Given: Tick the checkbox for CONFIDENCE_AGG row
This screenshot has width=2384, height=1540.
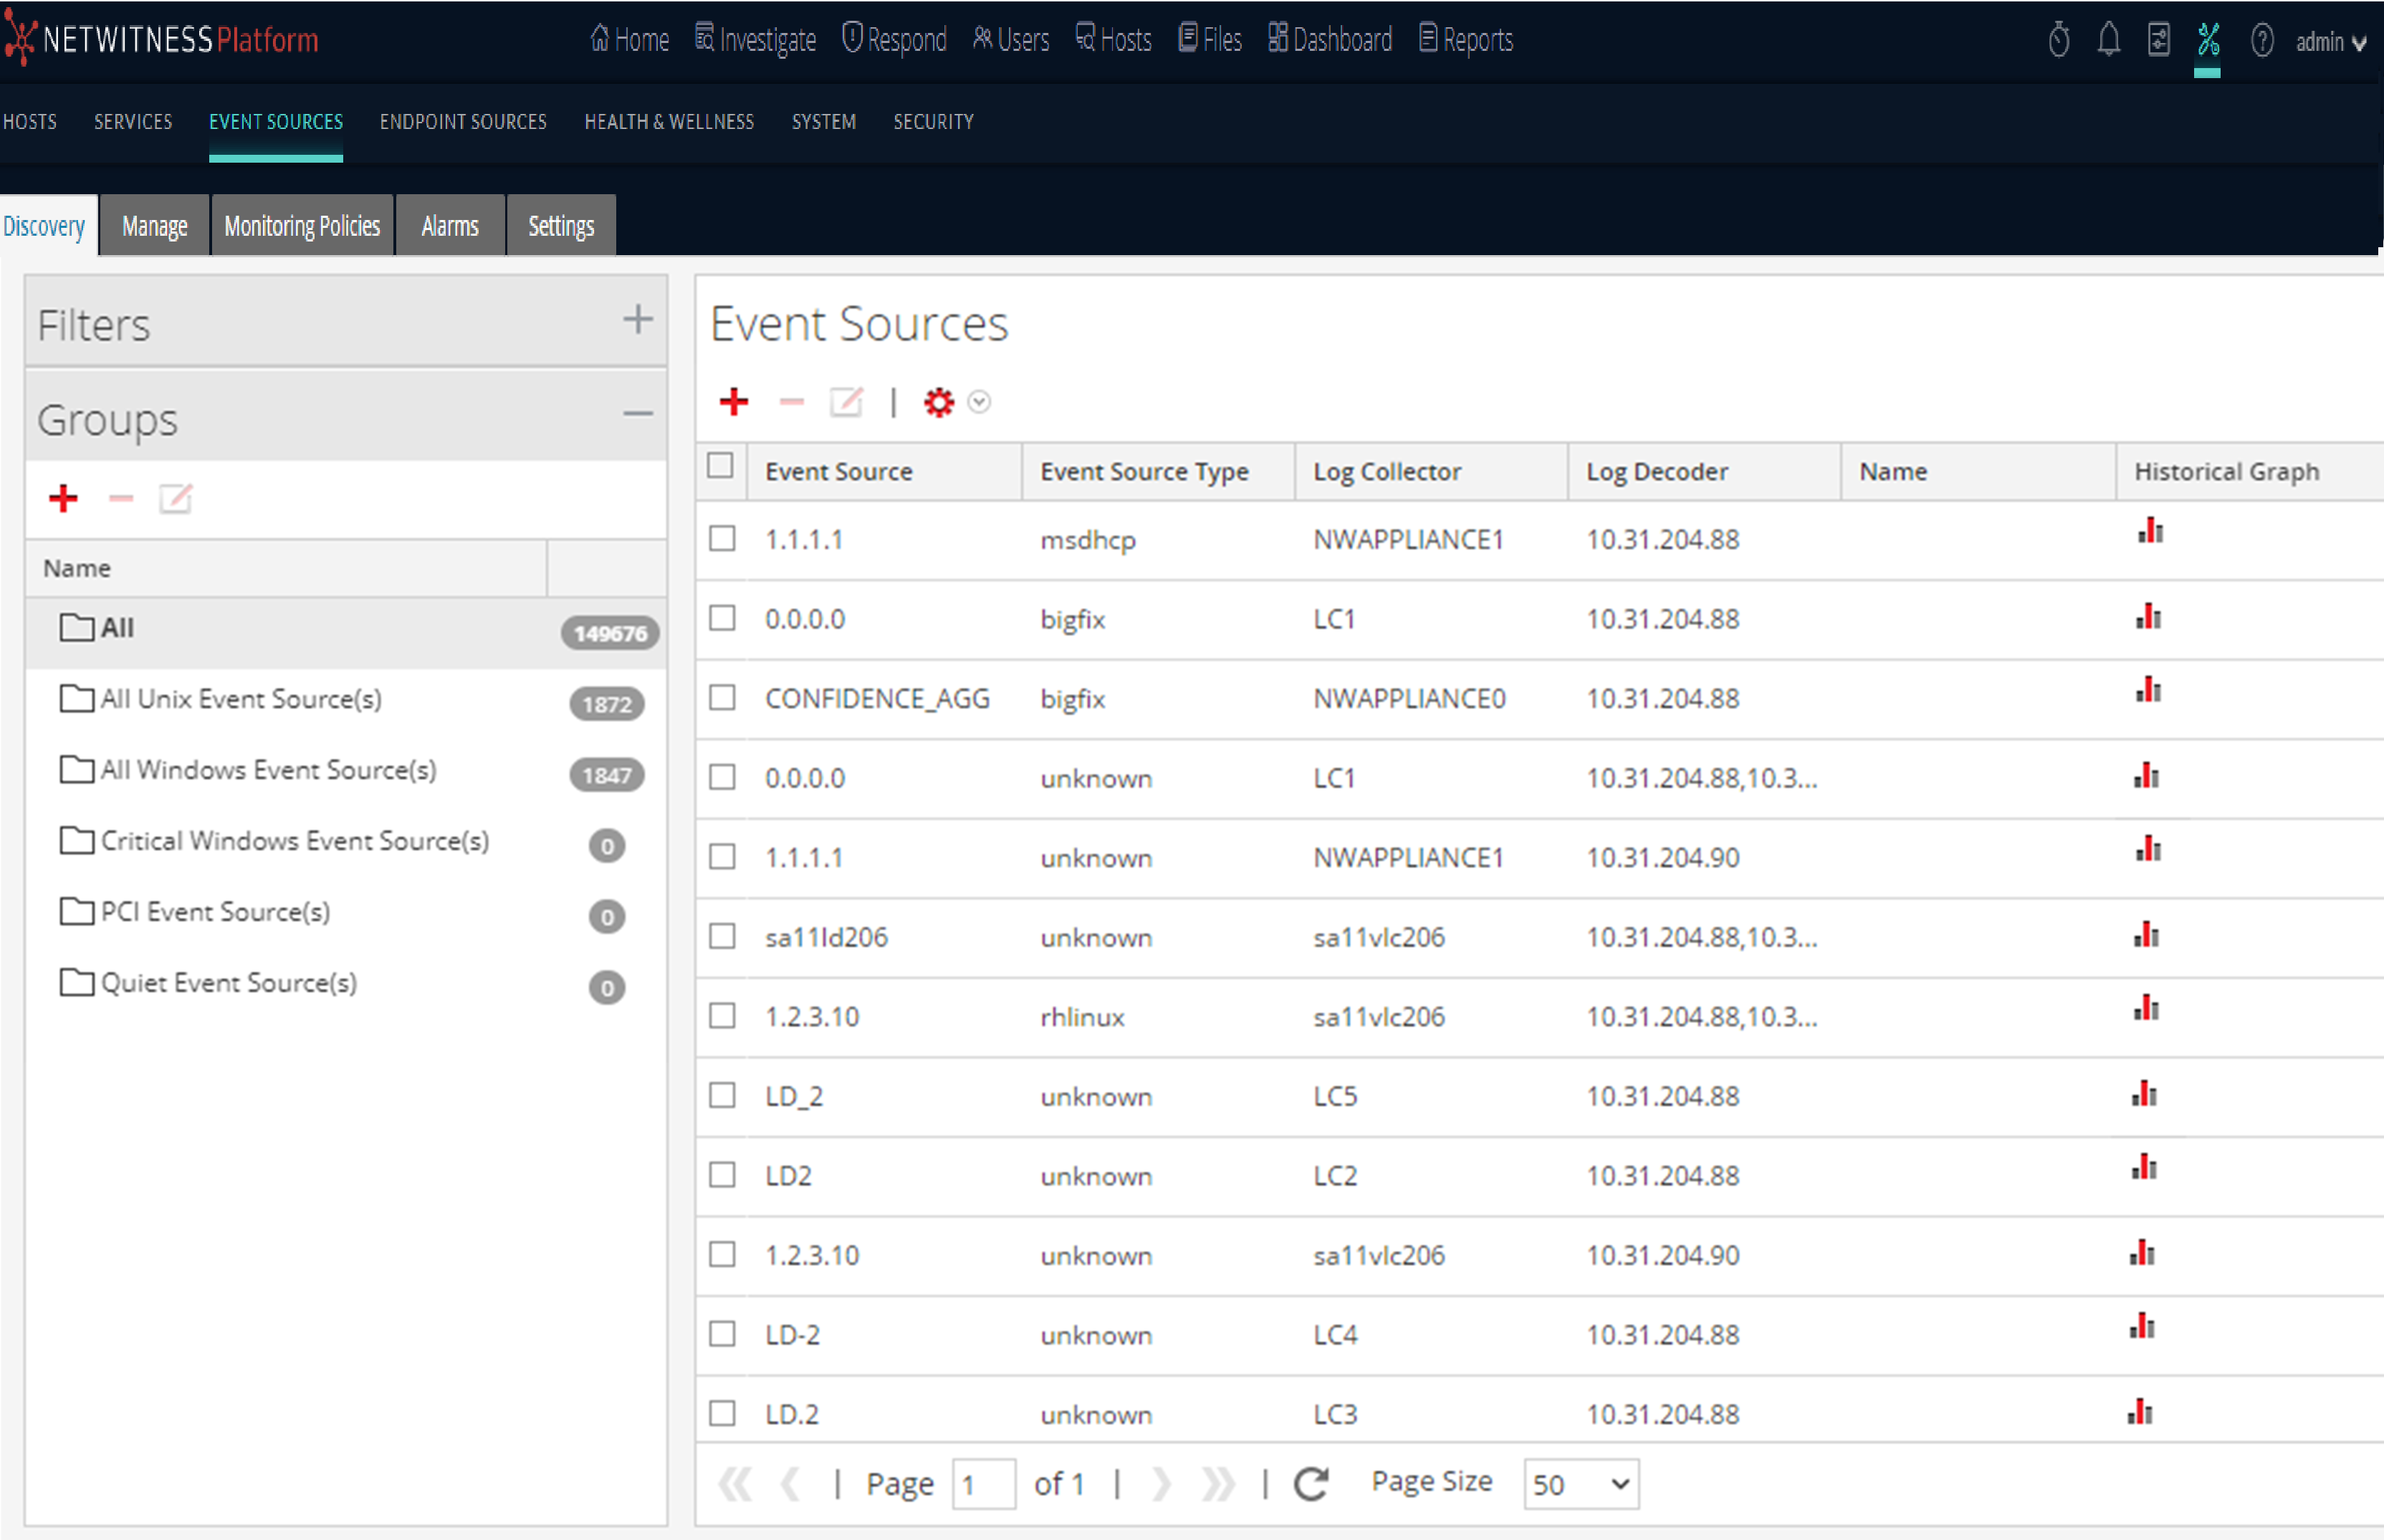Looking at the screenshot, I should [722, 697].
